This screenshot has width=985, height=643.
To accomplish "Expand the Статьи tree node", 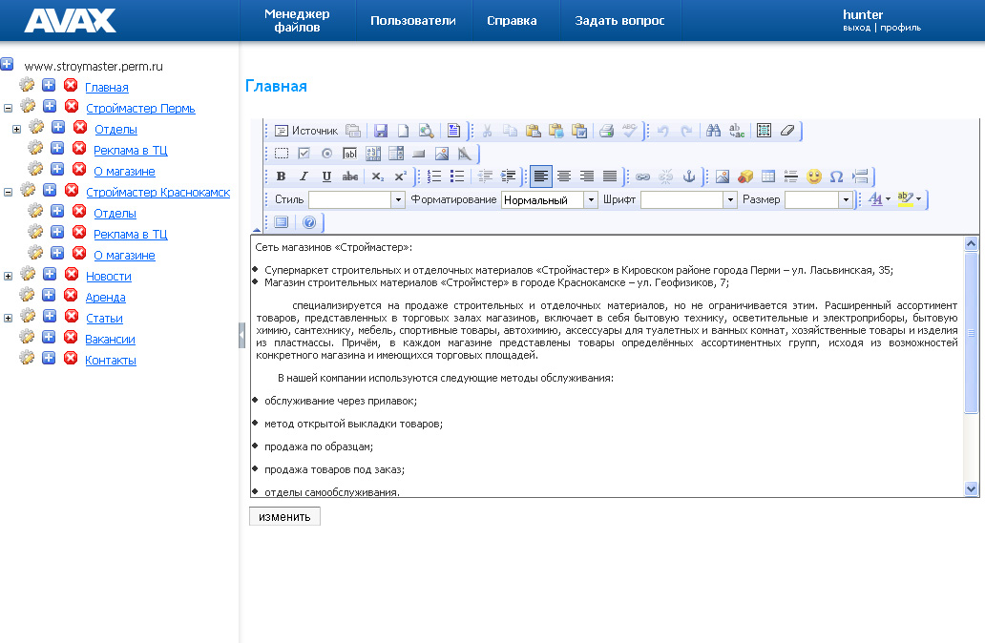I will (x=9, y=319).
